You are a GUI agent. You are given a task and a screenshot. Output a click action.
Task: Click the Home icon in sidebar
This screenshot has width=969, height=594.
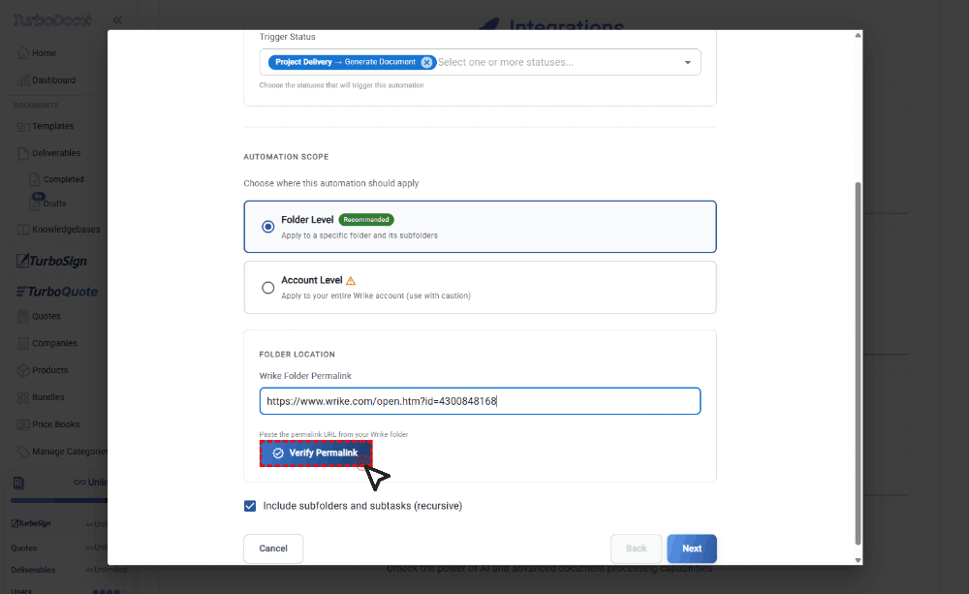pos(23,53)
